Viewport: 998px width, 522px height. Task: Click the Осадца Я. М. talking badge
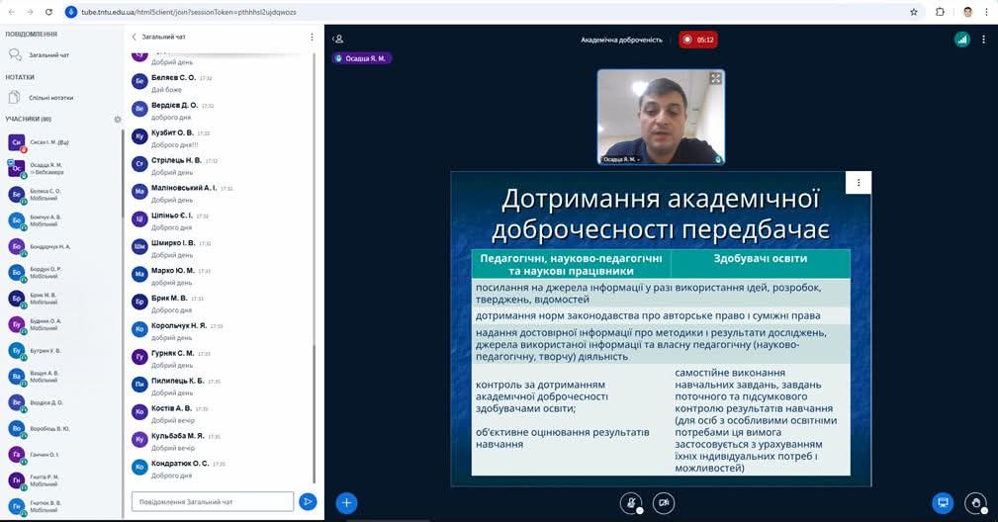(x=363, y=58)
